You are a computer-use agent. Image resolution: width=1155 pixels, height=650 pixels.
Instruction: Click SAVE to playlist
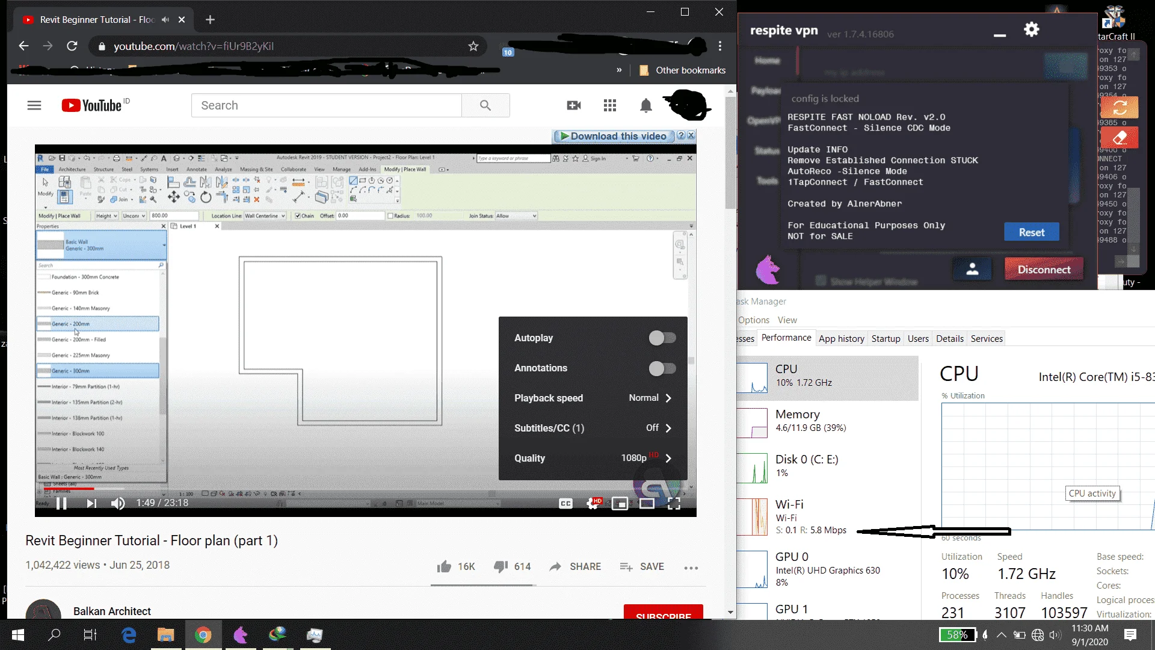pos(642,567)
